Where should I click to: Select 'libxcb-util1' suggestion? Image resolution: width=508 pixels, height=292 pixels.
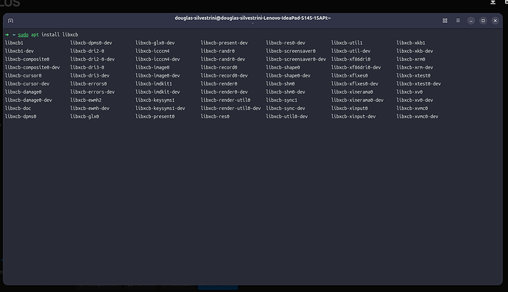click(347, 43)
